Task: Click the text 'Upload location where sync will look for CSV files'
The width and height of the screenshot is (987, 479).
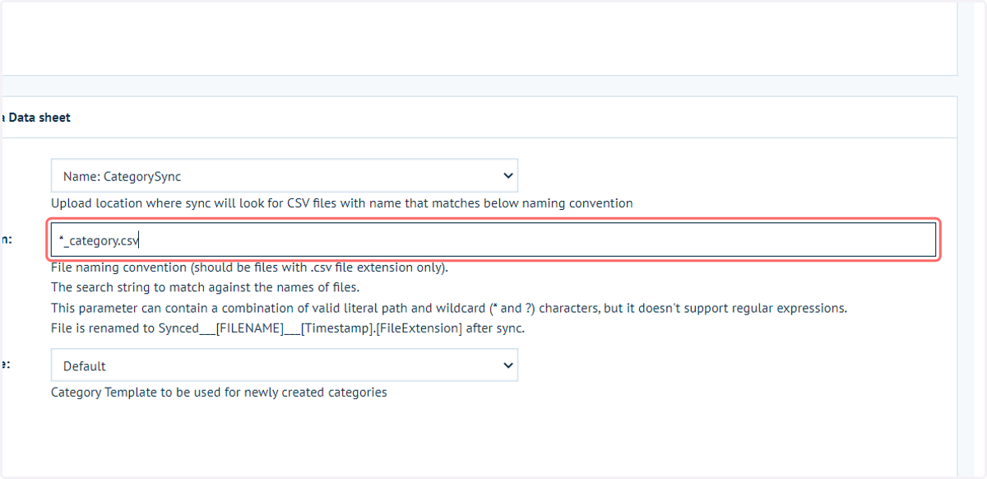Action: 191,203
